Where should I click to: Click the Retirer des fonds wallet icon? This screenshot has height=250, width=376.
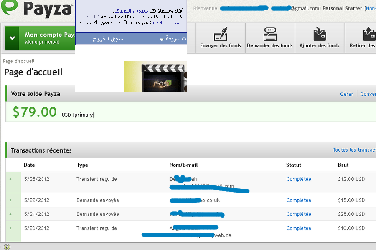369,34
